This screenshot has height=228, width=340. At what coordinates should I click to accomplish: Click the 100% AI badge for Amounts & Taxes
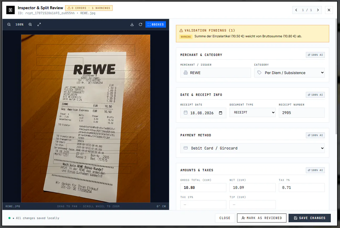point(315,170)
